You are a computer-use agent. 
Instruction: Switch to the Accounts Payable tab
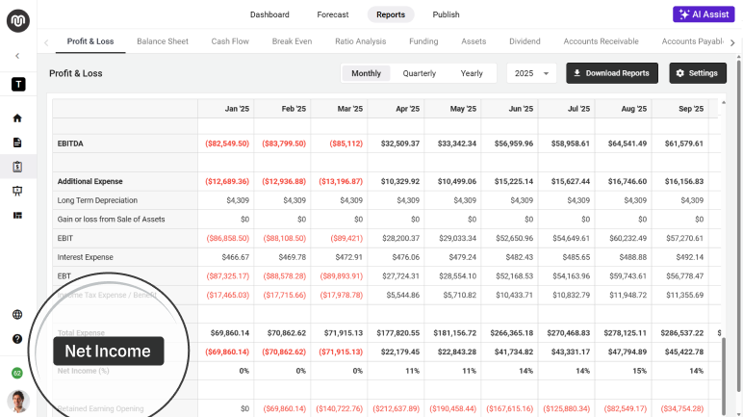point(692,41)
